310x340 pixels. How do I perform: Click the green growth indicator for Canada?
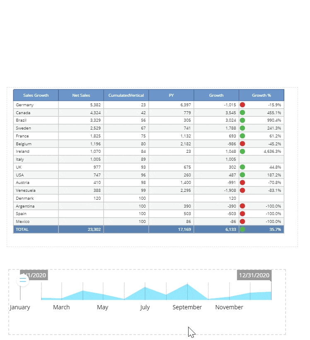[x=242, y=113]
